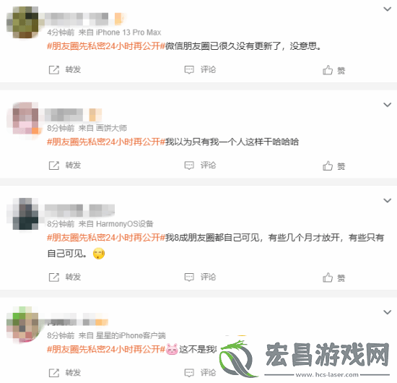Open the first post's blurred user avatar
397x383 pixels.
(x=22, y=22)
